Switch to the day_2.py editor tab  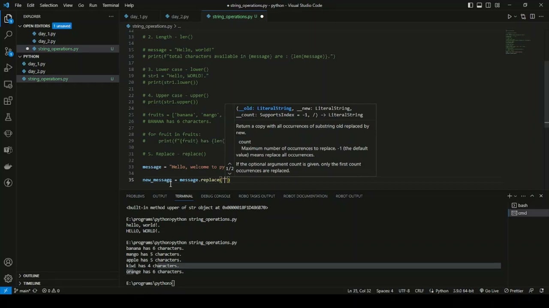(180, 17)
